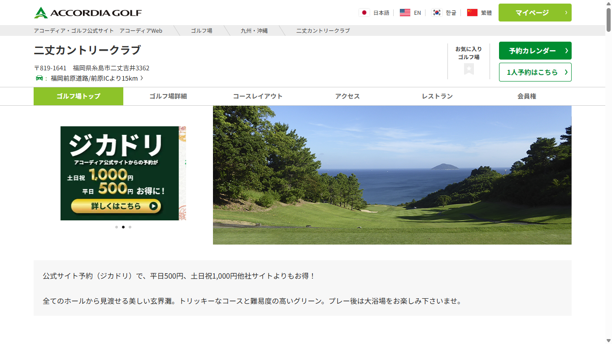Click the ゴルフ場 breadcrumb link
The image size is (612, 344).
201,30
